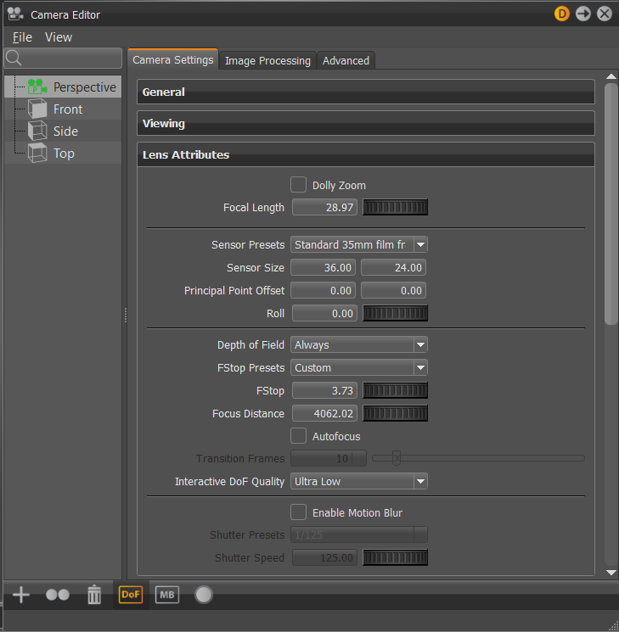
Task: Delete camera with trash icon
Action: 94,595
